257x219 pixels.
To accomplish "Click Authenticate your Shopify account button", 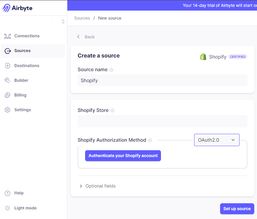I will [123, 156].
